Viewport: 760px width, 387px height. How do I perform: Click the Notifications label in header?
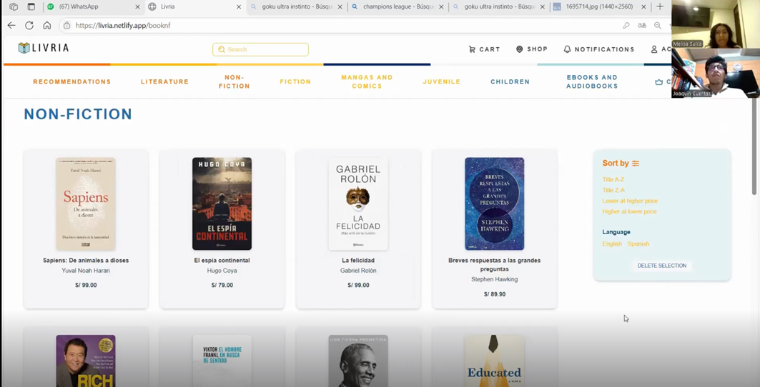604,49
